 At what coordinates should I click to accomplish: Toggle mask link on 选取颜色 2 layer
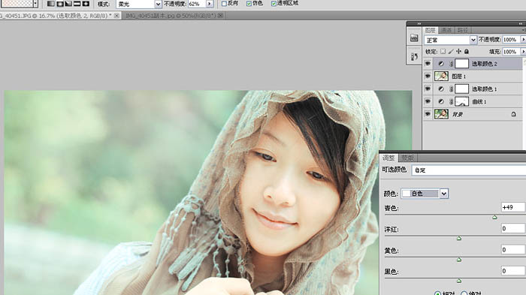point(451,63)
